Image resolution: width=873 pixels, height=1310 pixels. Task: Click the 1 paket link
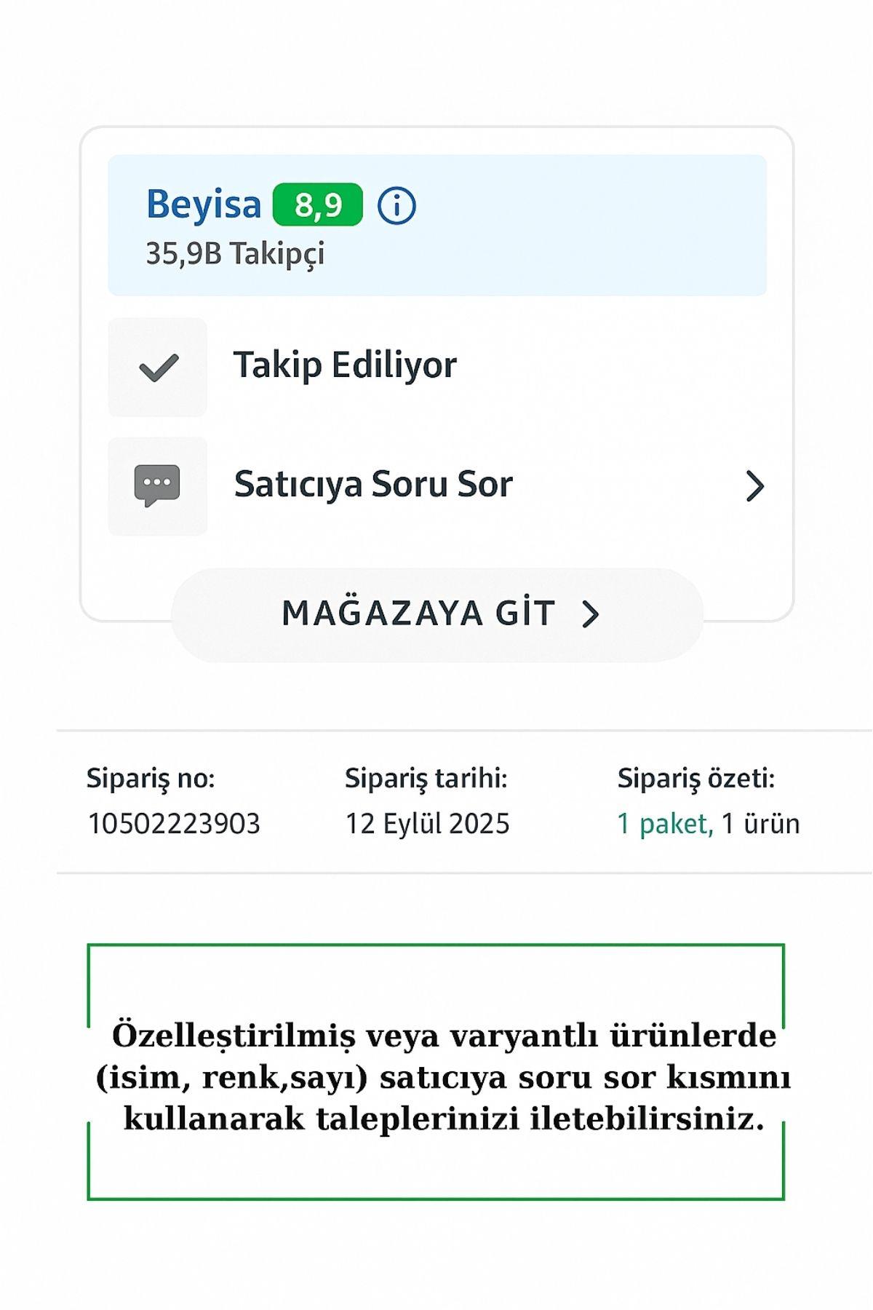(x=665, y=824)
